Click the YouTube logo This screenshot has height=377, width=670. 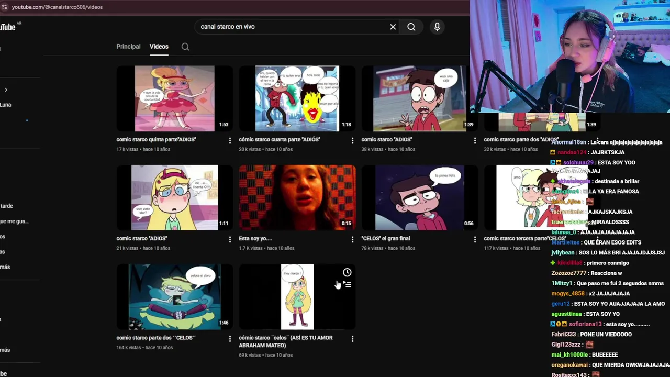(x=7, y=27)
